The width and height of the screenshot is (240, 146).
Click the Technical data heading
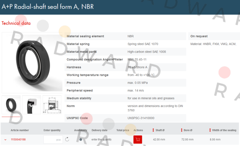(16, 23)
